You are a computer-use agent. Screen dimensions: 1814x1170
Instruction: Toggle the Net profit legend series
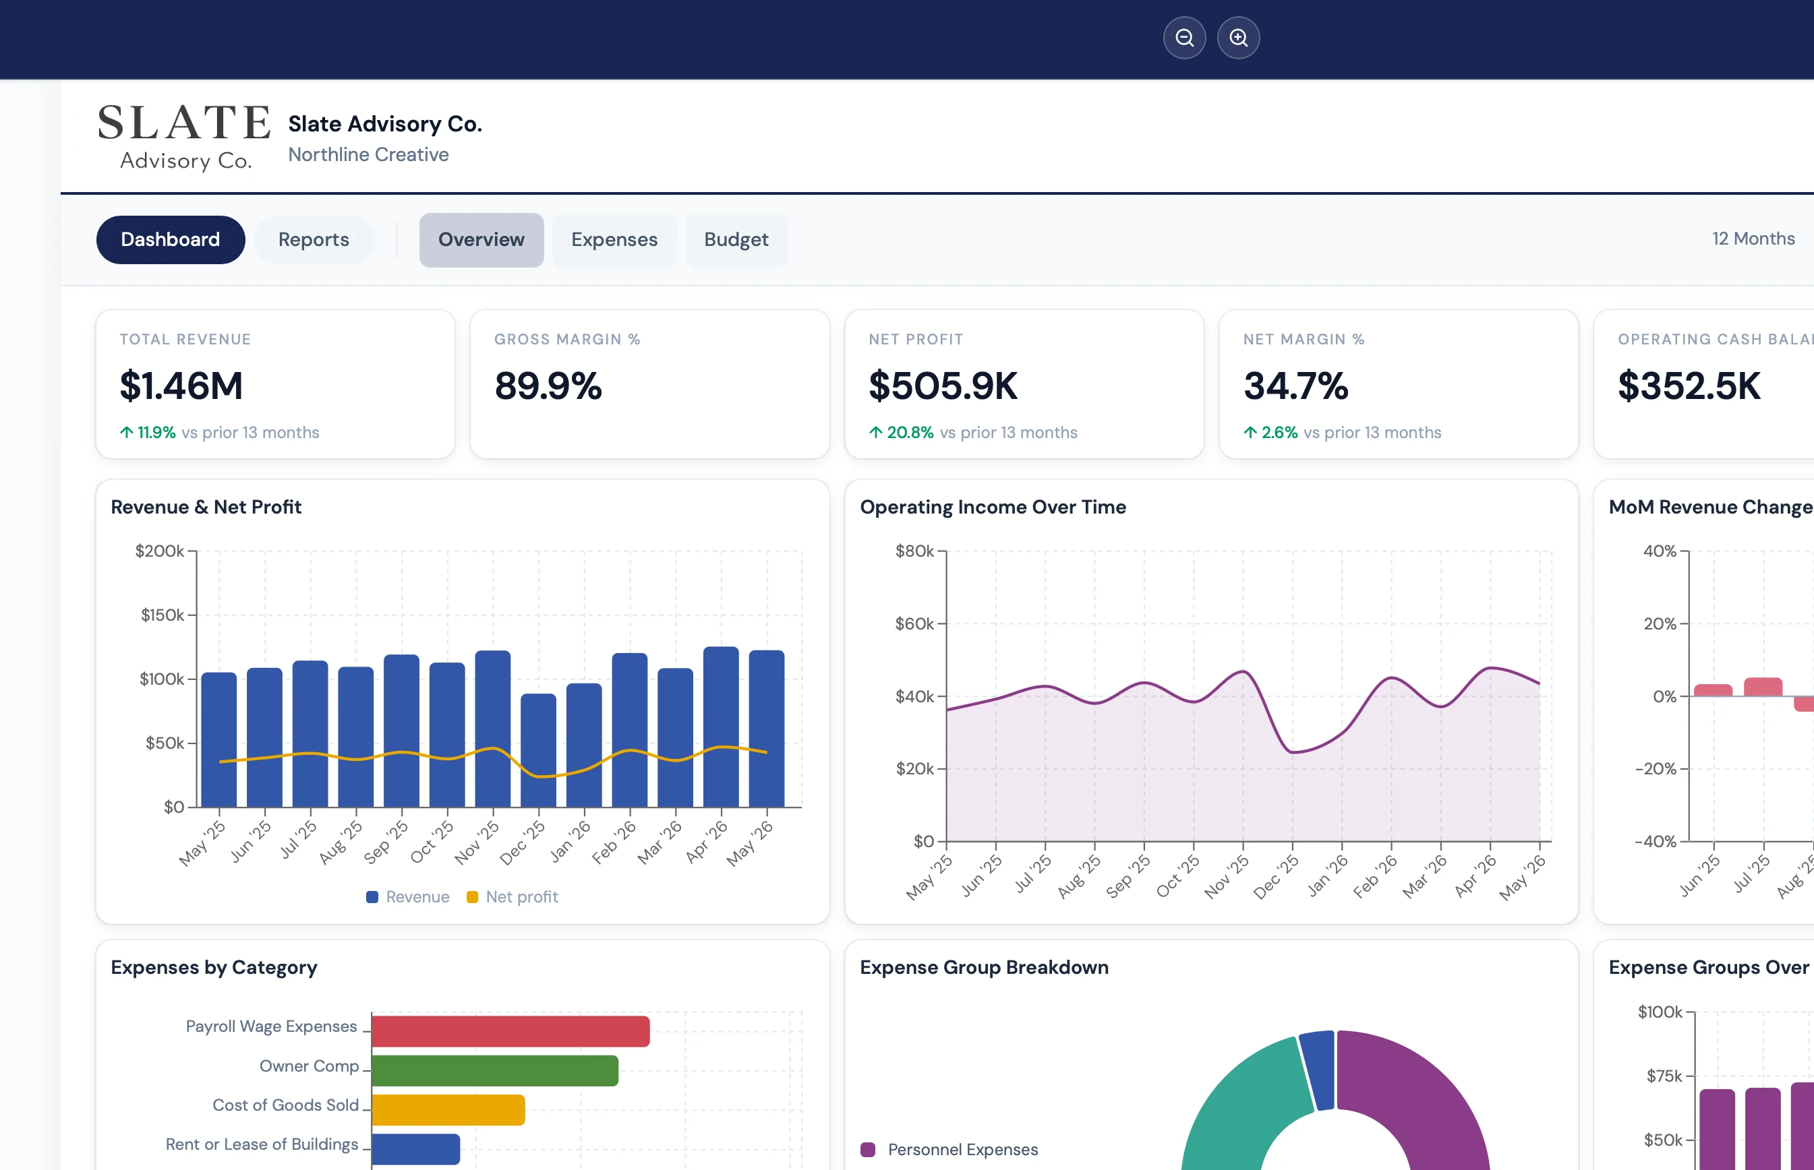(x=513, y=896)
